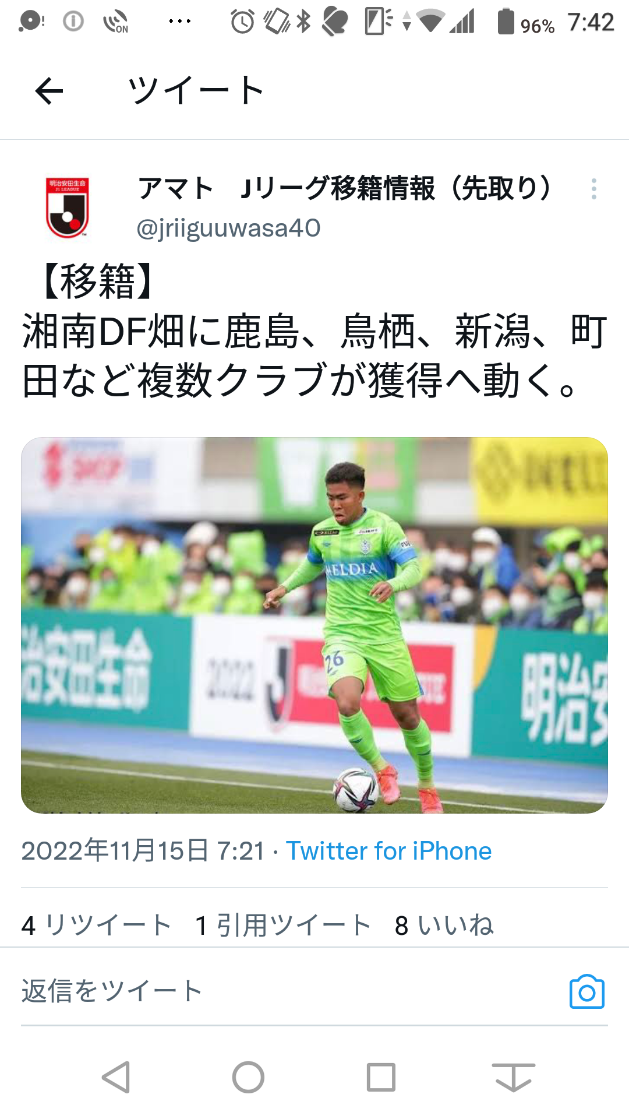View the 8 いいね list
Screen dimensions: 629x1119
(444, 925)
